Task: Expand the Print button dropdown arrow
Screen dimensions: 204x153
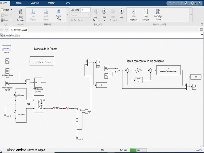Action: point(11,20)
